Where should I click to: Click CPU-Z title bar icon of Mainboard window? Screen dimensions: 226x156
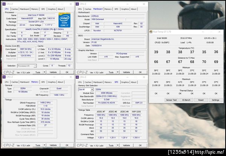pos(78,3)
